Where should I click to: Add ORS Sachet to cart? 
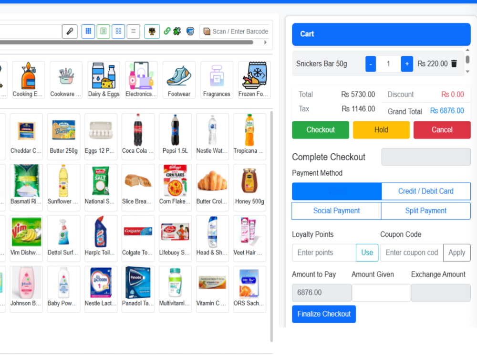249,289
